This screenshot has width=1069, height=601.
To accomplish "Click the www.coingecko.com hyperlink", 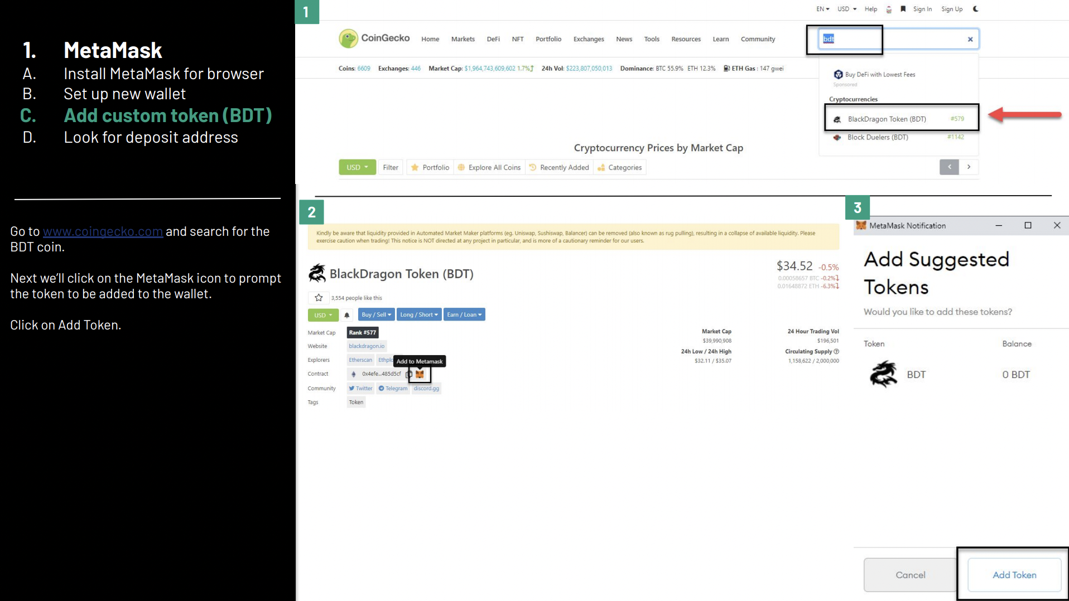I will coord(103,231).
